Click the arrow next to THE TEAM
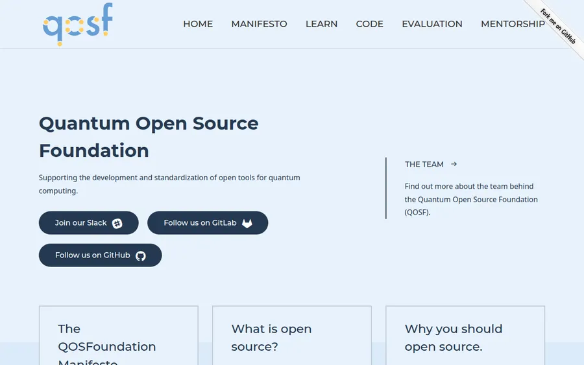The height and width of the screenshot is (365, 584). [454, 164]
